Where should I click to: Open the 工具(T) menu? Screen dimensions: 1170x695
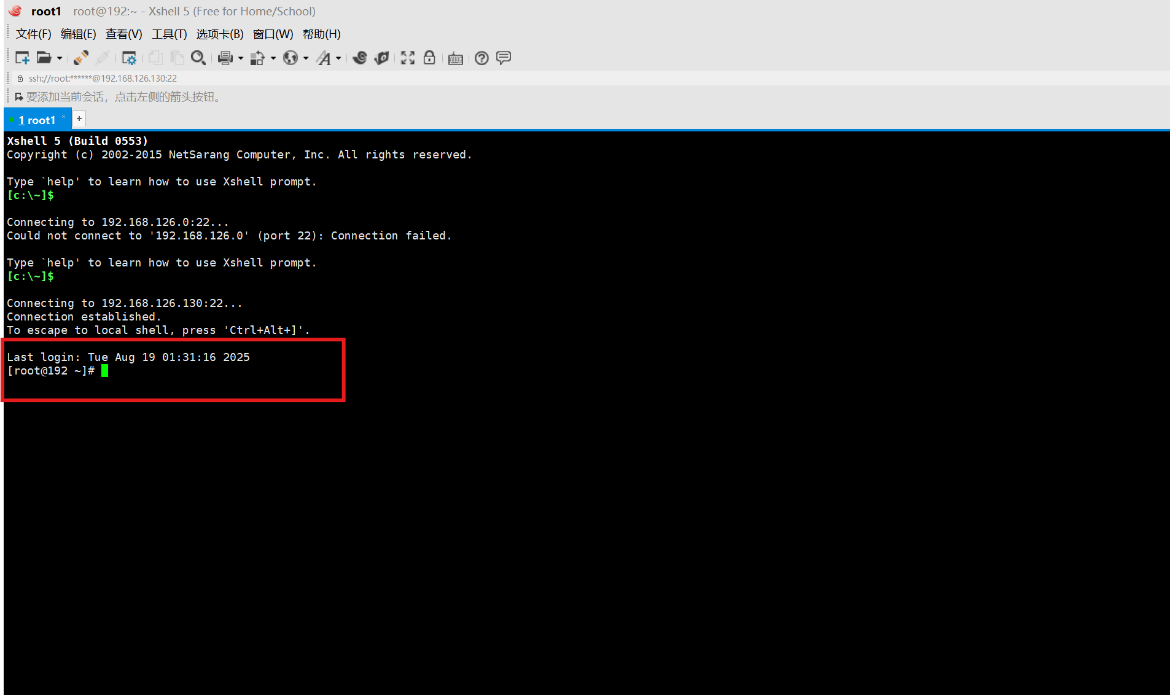click(170, 34)
